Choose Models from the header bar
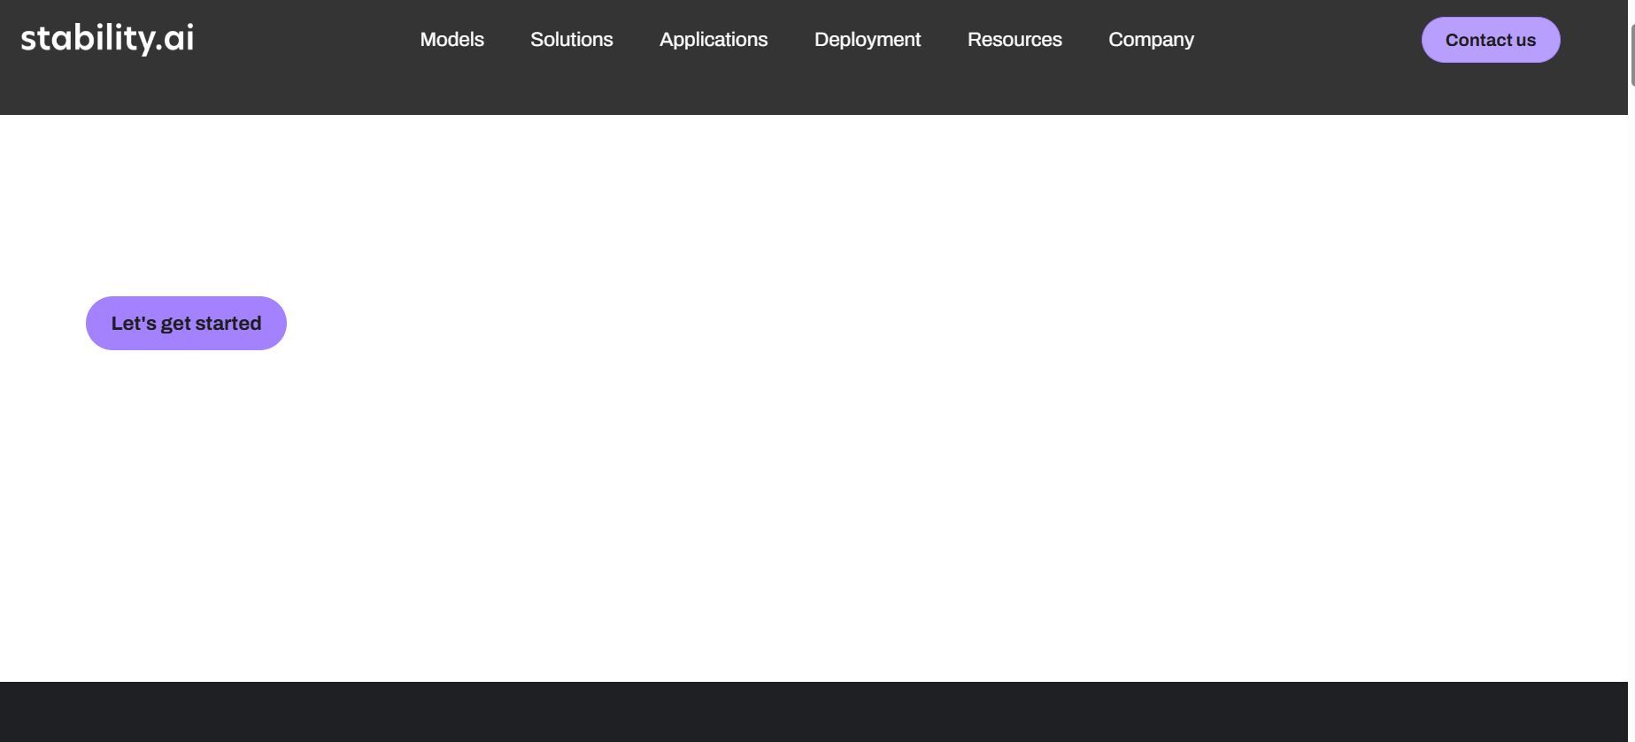Image resolution: width=1635 pixels, height=742 pixels. [451, 40]
